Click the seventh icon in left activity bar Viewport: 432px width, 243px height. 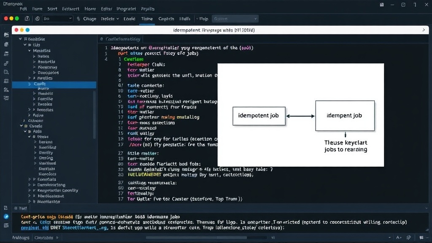(6, 89)
